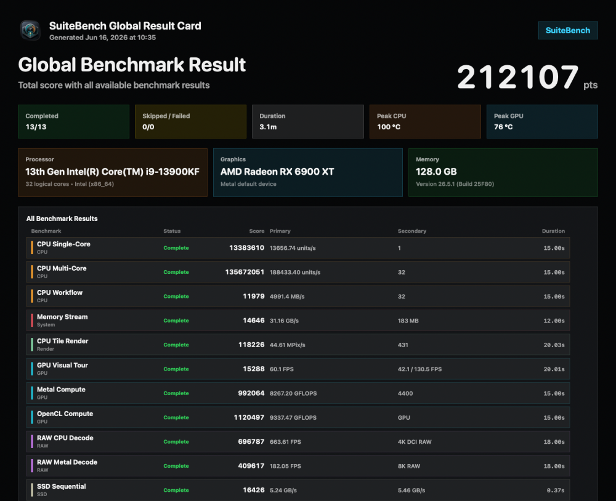Click the 16426 SSD Sequential score
This screenshot has width=616, height=501.
pyautogui.click(x=253, y=490)
